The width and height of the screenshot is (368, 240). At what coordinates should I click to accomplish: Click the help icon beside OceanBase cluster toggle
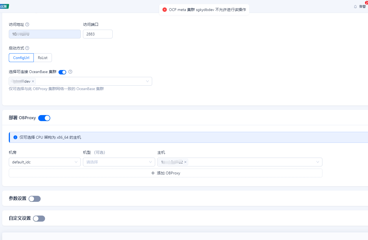(x=70, y=72)
